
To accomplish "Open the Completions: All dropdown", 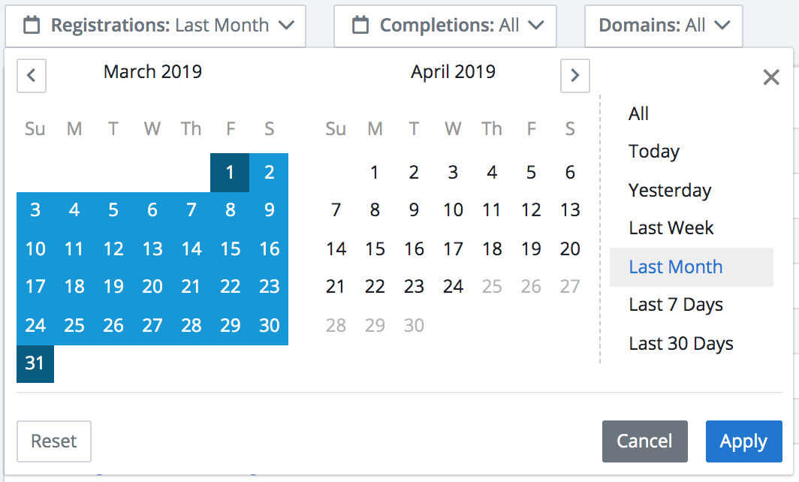I will click(x=445, y=26).
